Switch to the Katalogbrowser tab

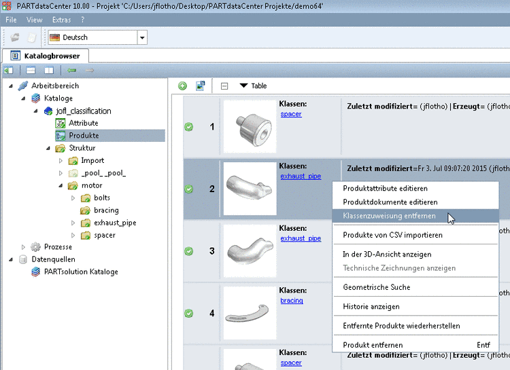tap(46, 56)
